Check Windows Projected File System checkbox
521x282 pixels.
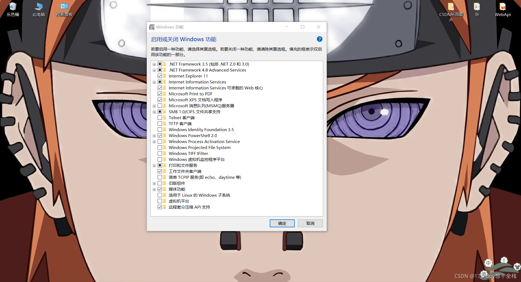(x=160, y=147)
